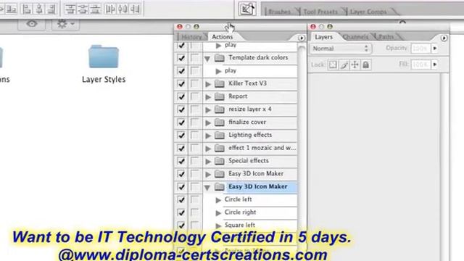Image resolution: width=464 pixels, height=261 pixels.
Task: Uncheck the Killer Text V3 action set
Action: [181, 84]
